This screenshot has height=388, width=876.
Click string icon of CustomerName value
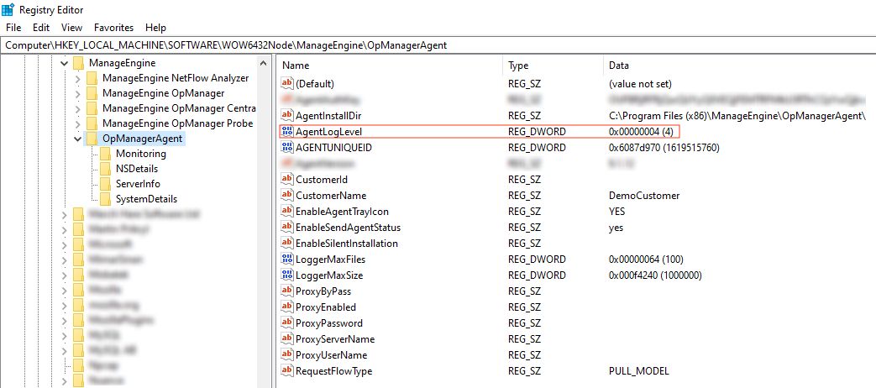point(287,196)
